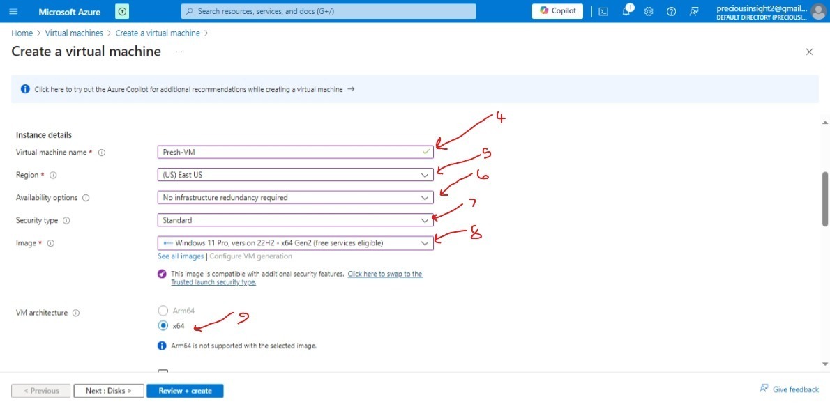
Task: Go to Home breadcrumb
Action: (22, 33)
